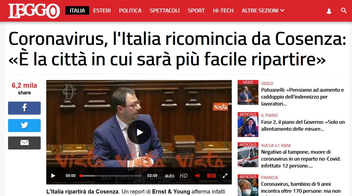Go to the SPORT section
Image resolution: width=352 pixels, height=196 pixels.
(196, 11)
